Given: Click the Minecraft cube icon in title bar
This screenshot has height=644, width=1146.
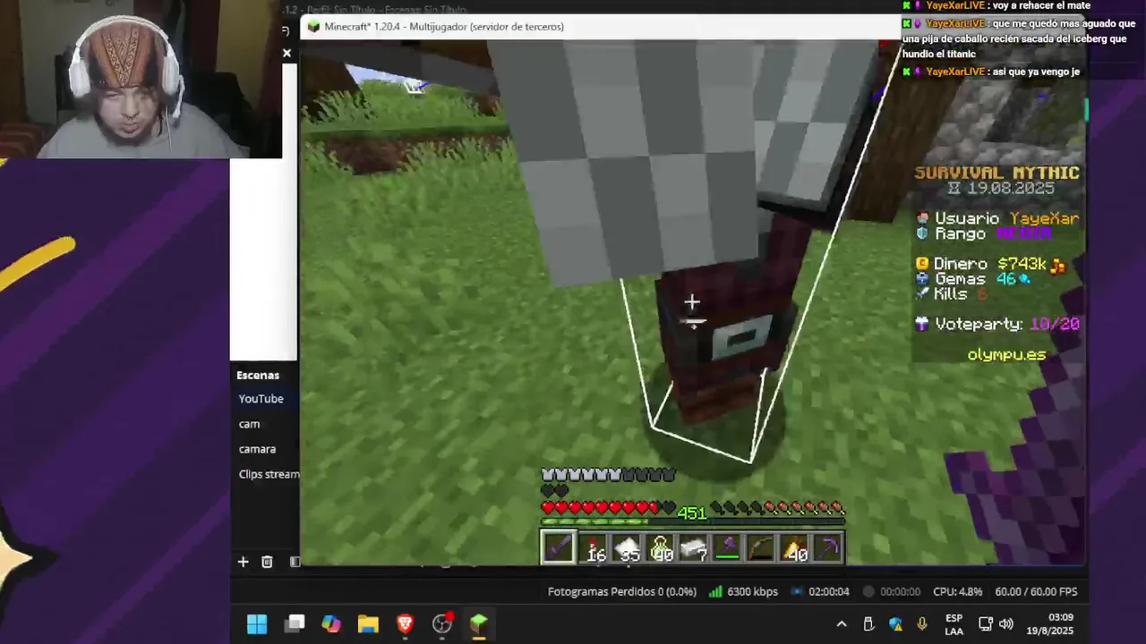Looking at the screenshot, I should [313, 27].
